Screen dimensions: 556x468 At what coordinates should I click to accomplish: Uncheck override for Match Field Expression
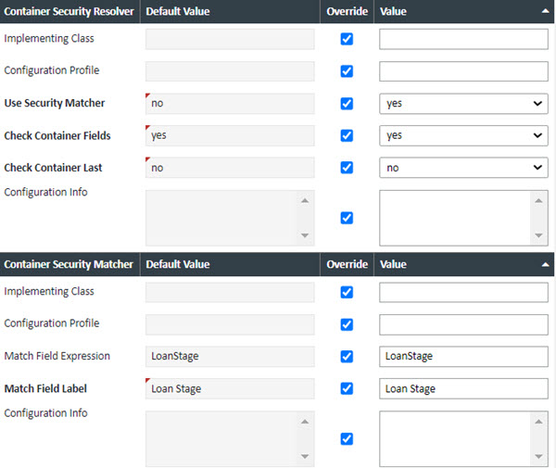[x=347, y=356]
